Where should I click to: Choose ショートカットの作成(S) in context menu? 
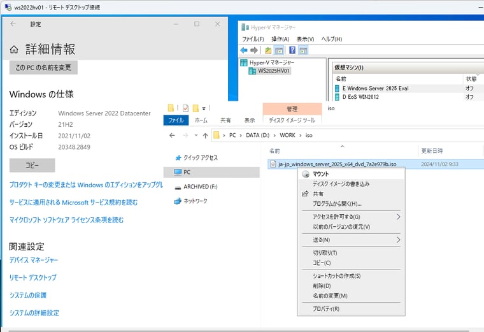tap(352, 276)
